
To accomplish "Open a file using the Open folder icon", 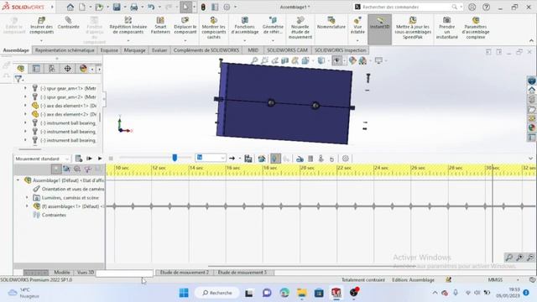I will pyautogui.click(x=99, y=7).
